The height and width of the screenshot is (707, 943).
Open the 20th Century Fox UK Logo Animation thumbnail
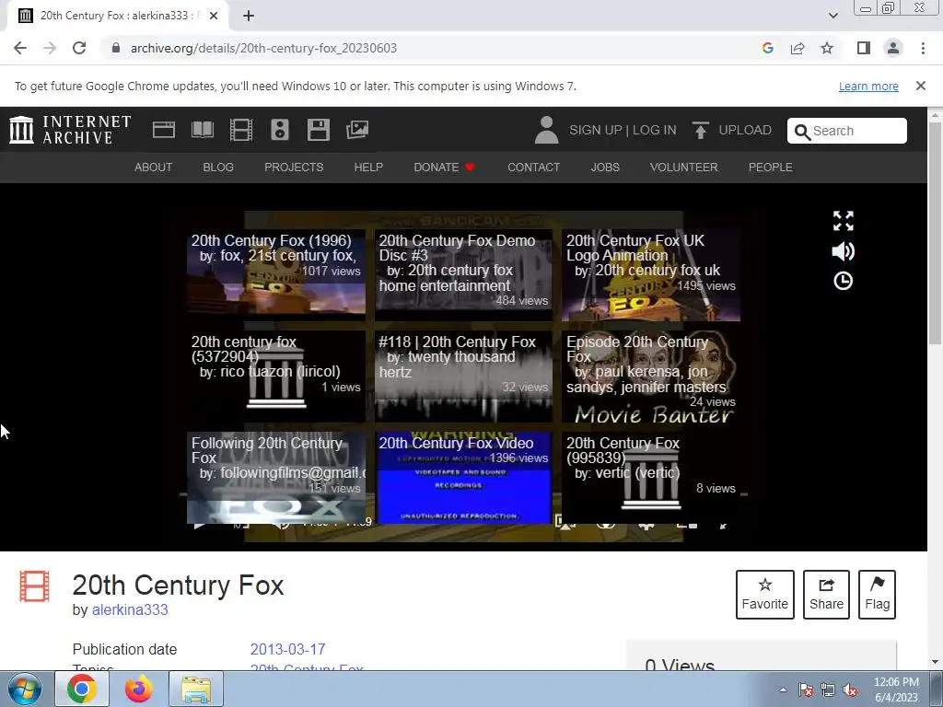click(651, 274)
